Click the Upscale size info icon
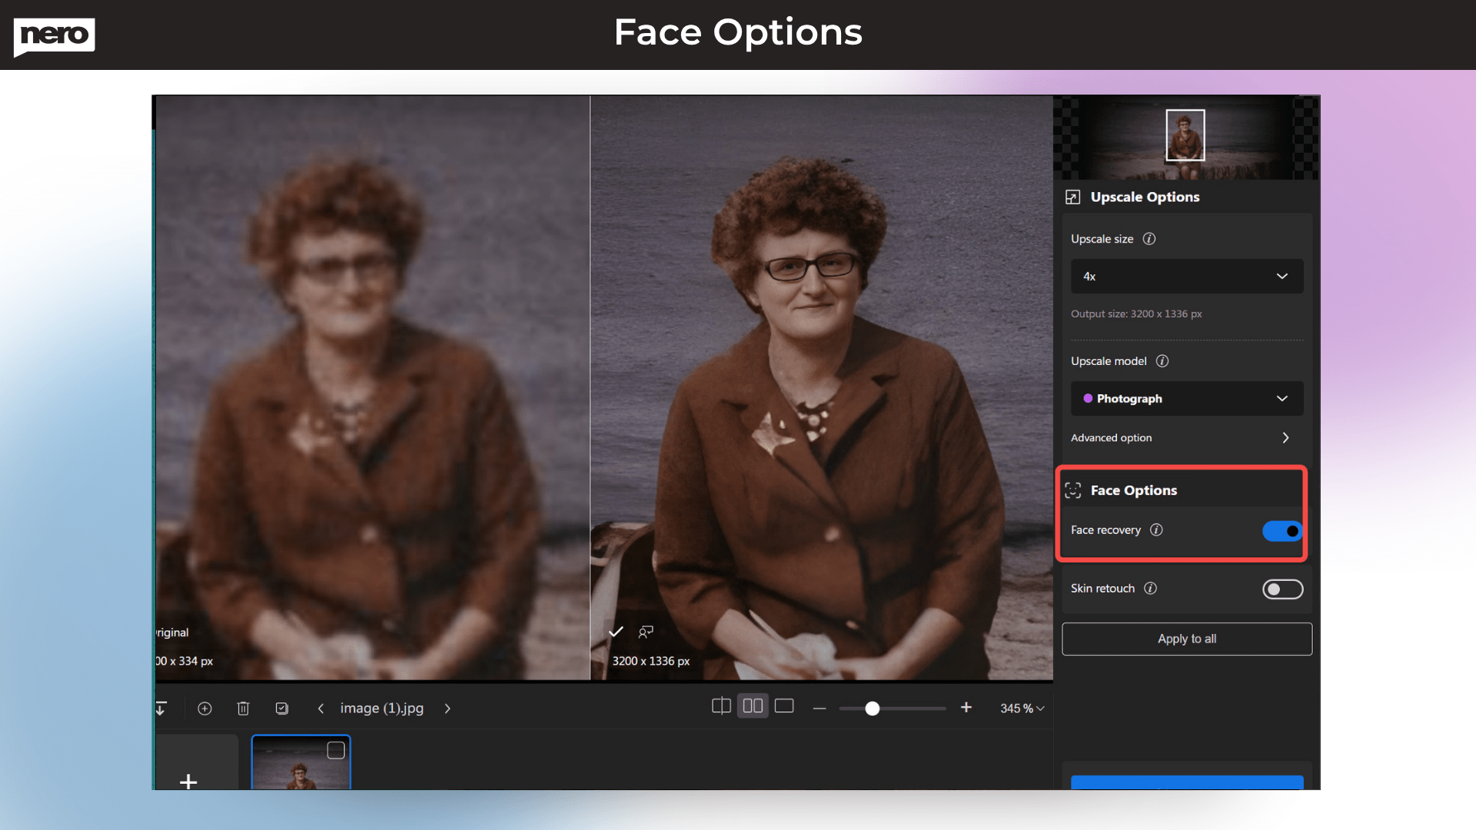 point(1149,238)
